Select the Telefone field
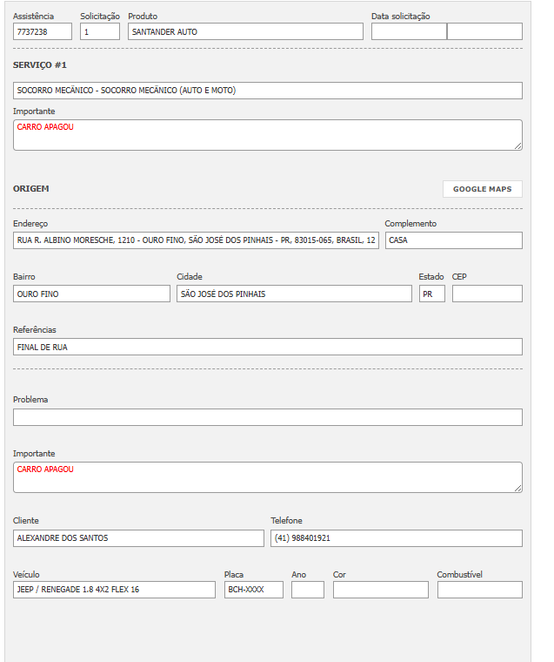The width and height of the screenshot is (554, 662). (x=396, y=538)
